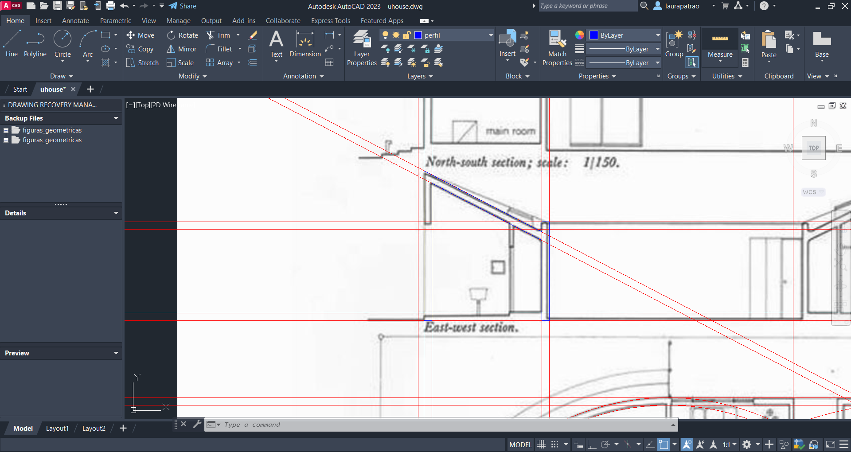Click the keyword search field

(587, 6)
